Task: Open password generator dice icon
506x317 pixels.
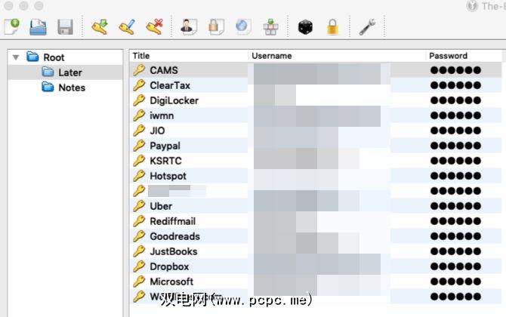Action: pyautogui.click(x=305, y=27)
